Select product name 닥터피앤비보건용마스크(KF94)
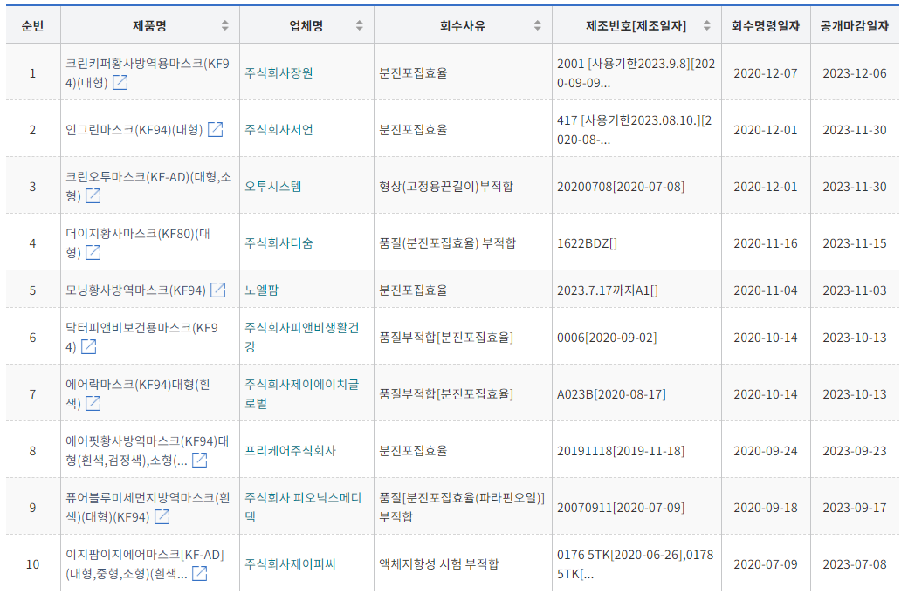The width and height of the screenshot is (908, 594). [141, 338]
